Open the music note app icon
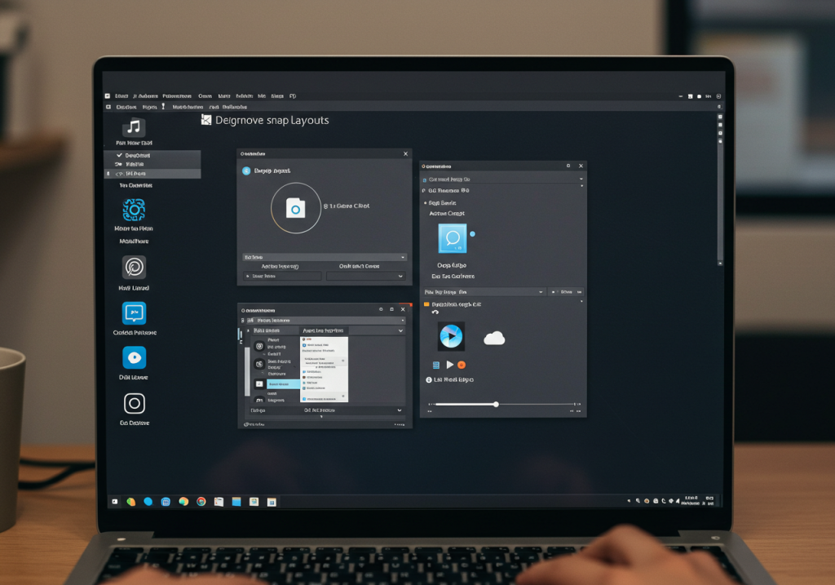Viewport: 835px width, 585px height. [x=135, y=127]
